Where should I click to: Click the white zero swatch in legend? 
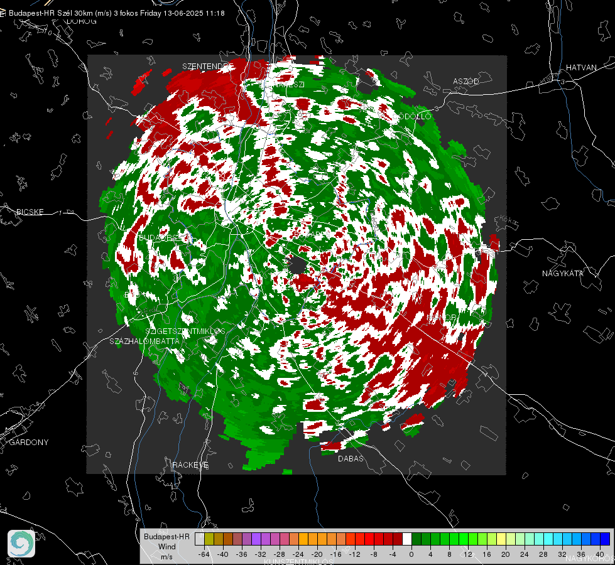pos(407,539)
